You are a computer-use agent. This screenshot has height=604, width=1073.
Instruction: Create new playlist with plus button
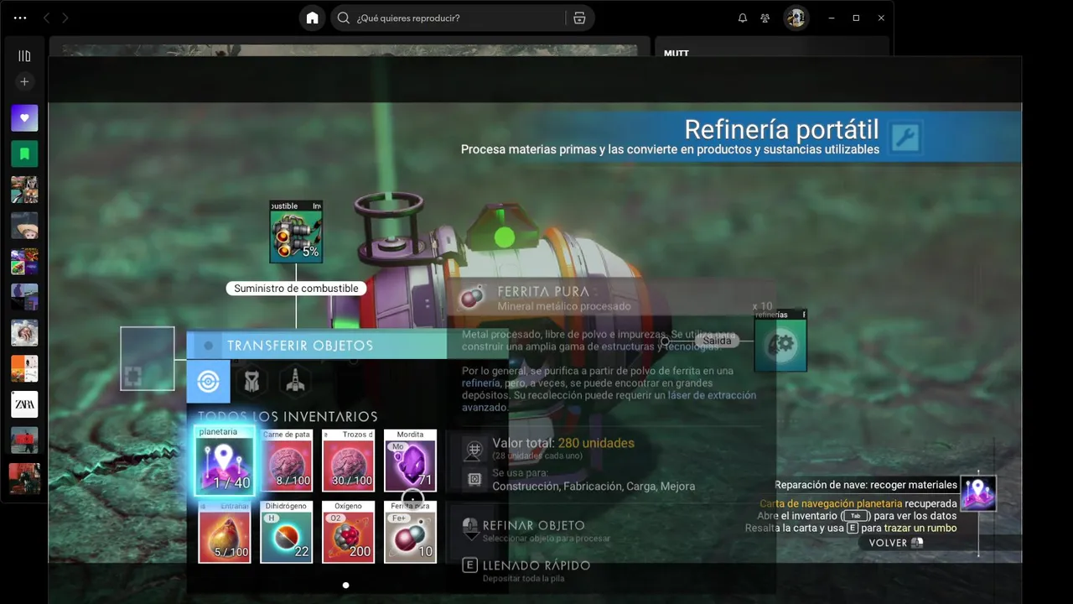[x=24, y=81]
